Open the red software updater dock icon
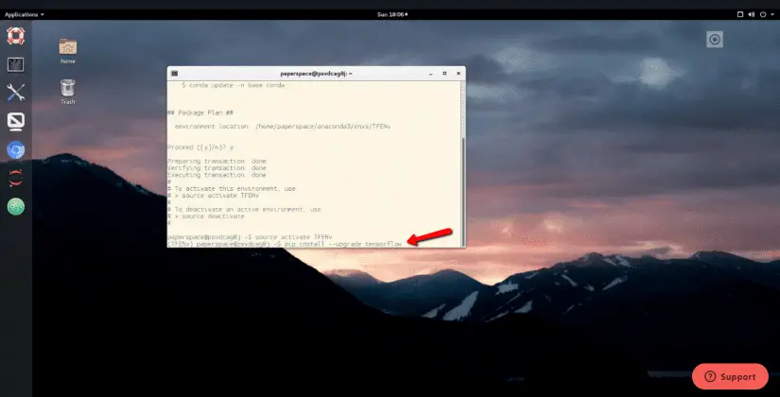 [16, 178]
